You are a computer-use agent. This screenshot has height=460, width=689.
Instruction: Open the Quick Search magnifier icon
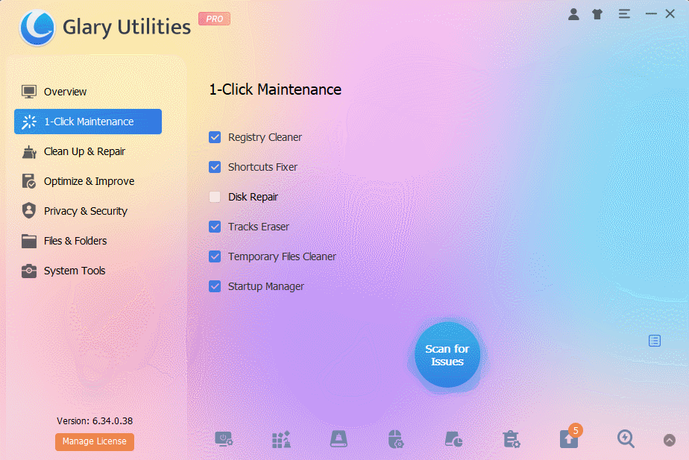point(626,438)
